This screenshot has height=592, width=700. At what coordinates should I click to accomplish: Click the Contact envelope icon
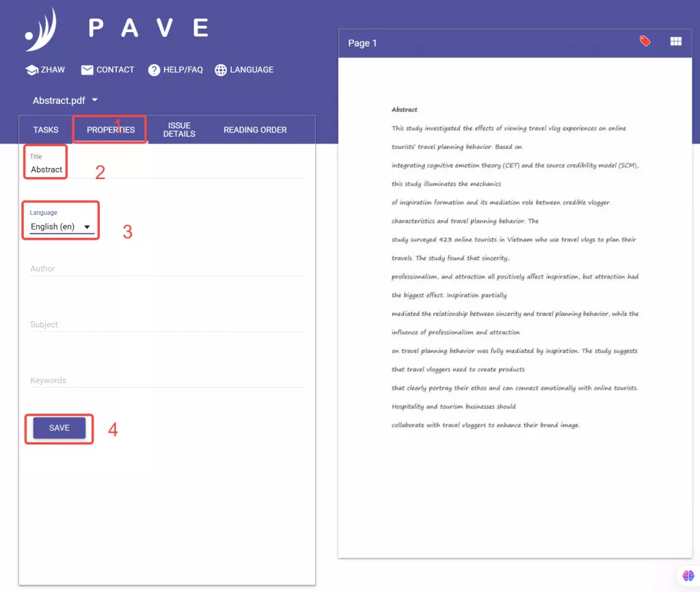(87, 70)
